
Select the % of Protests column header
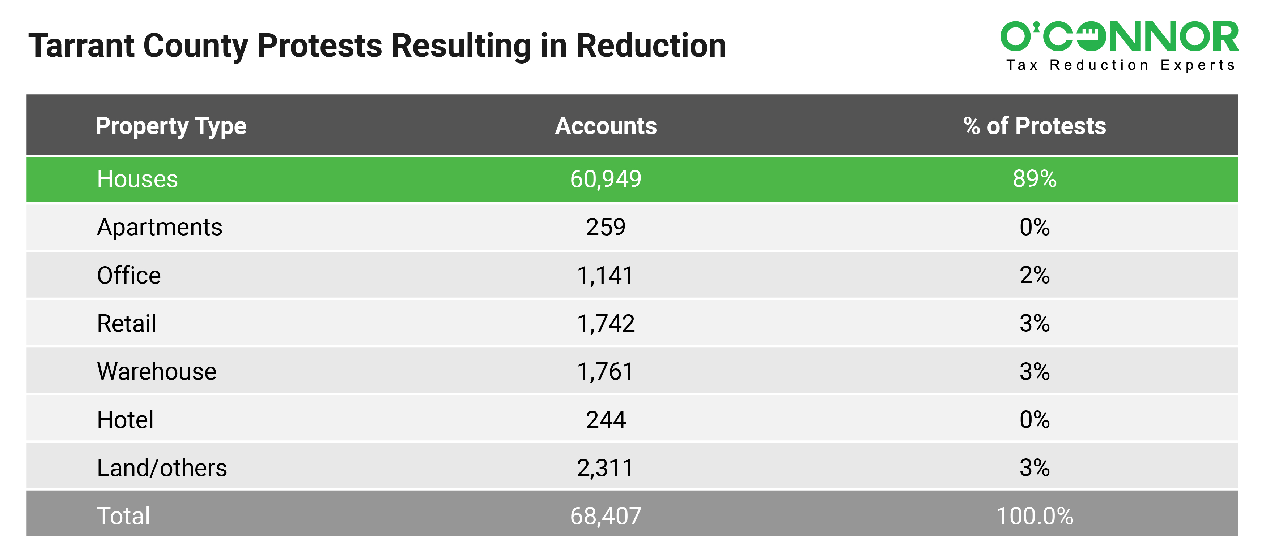tap(1035, 126)
